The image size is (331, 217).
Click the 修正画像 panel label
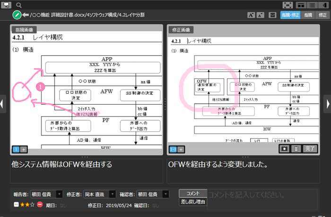pyautogui.click(x=181, y=30)
